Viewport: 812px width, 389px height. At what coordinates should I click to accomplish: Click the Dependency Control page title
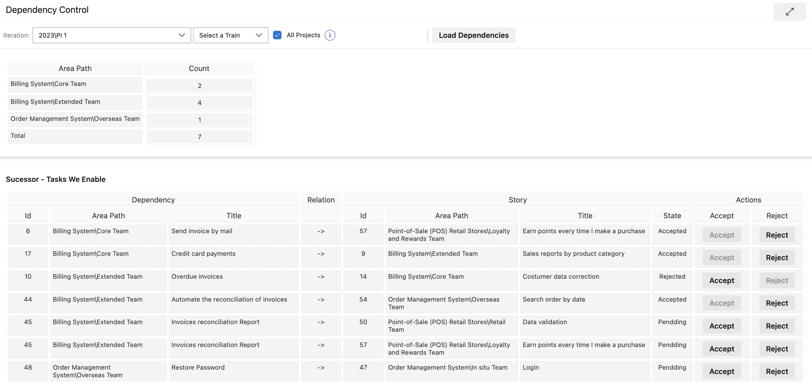click(x=47, y=9)
